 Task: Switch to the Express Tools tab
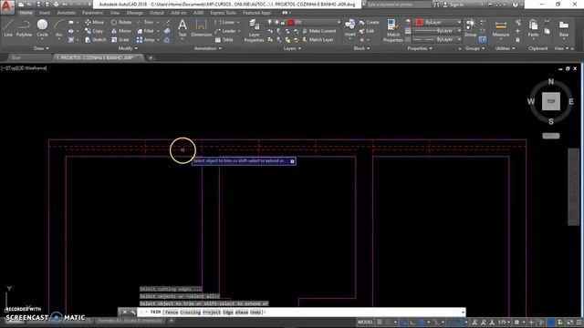[x=223, y=13]
